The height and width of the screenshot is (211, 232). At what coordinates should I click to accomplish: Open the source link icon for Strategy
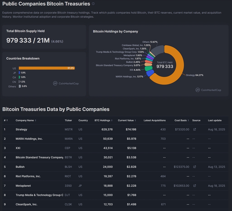pos(195,130)
